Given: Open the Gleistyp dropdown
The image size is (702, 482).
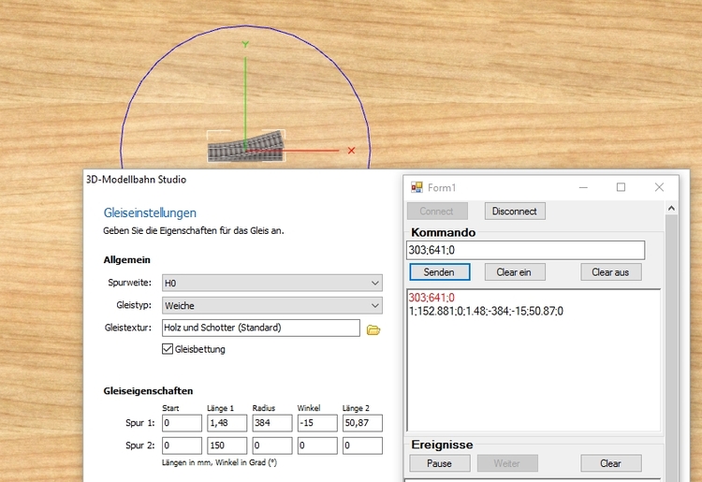Looking at the screenshot, I should 271,305.
